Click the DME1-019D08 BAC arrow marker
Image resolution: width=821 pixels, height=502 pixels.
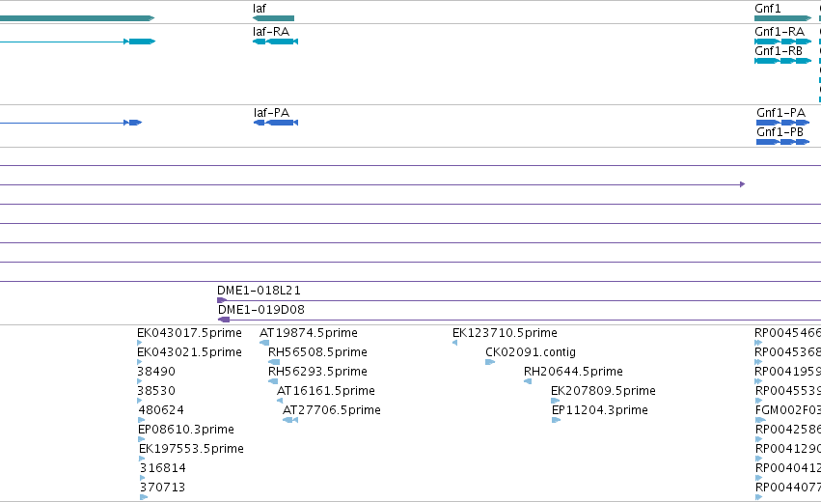click(224, 320)
